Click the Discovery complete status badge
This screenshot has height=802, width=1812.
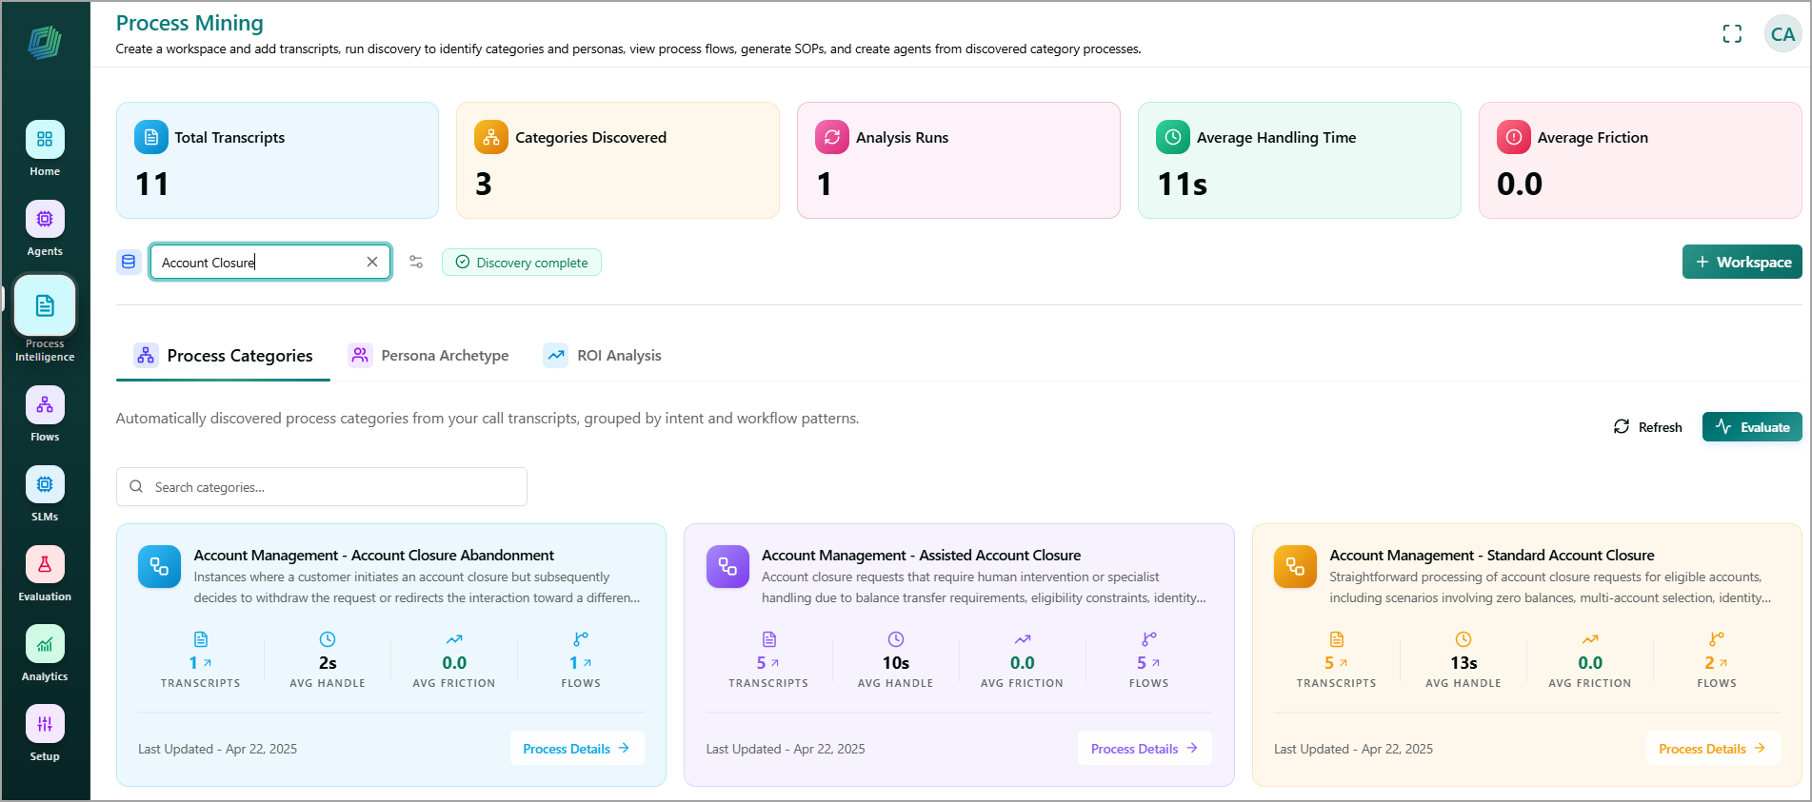pyautogui.click(x=522, y=263)
